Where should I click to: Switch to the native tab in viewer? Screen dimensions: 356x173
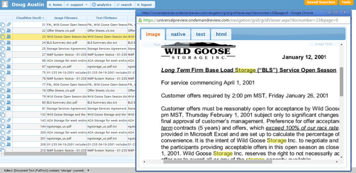(x=178, y=34)
